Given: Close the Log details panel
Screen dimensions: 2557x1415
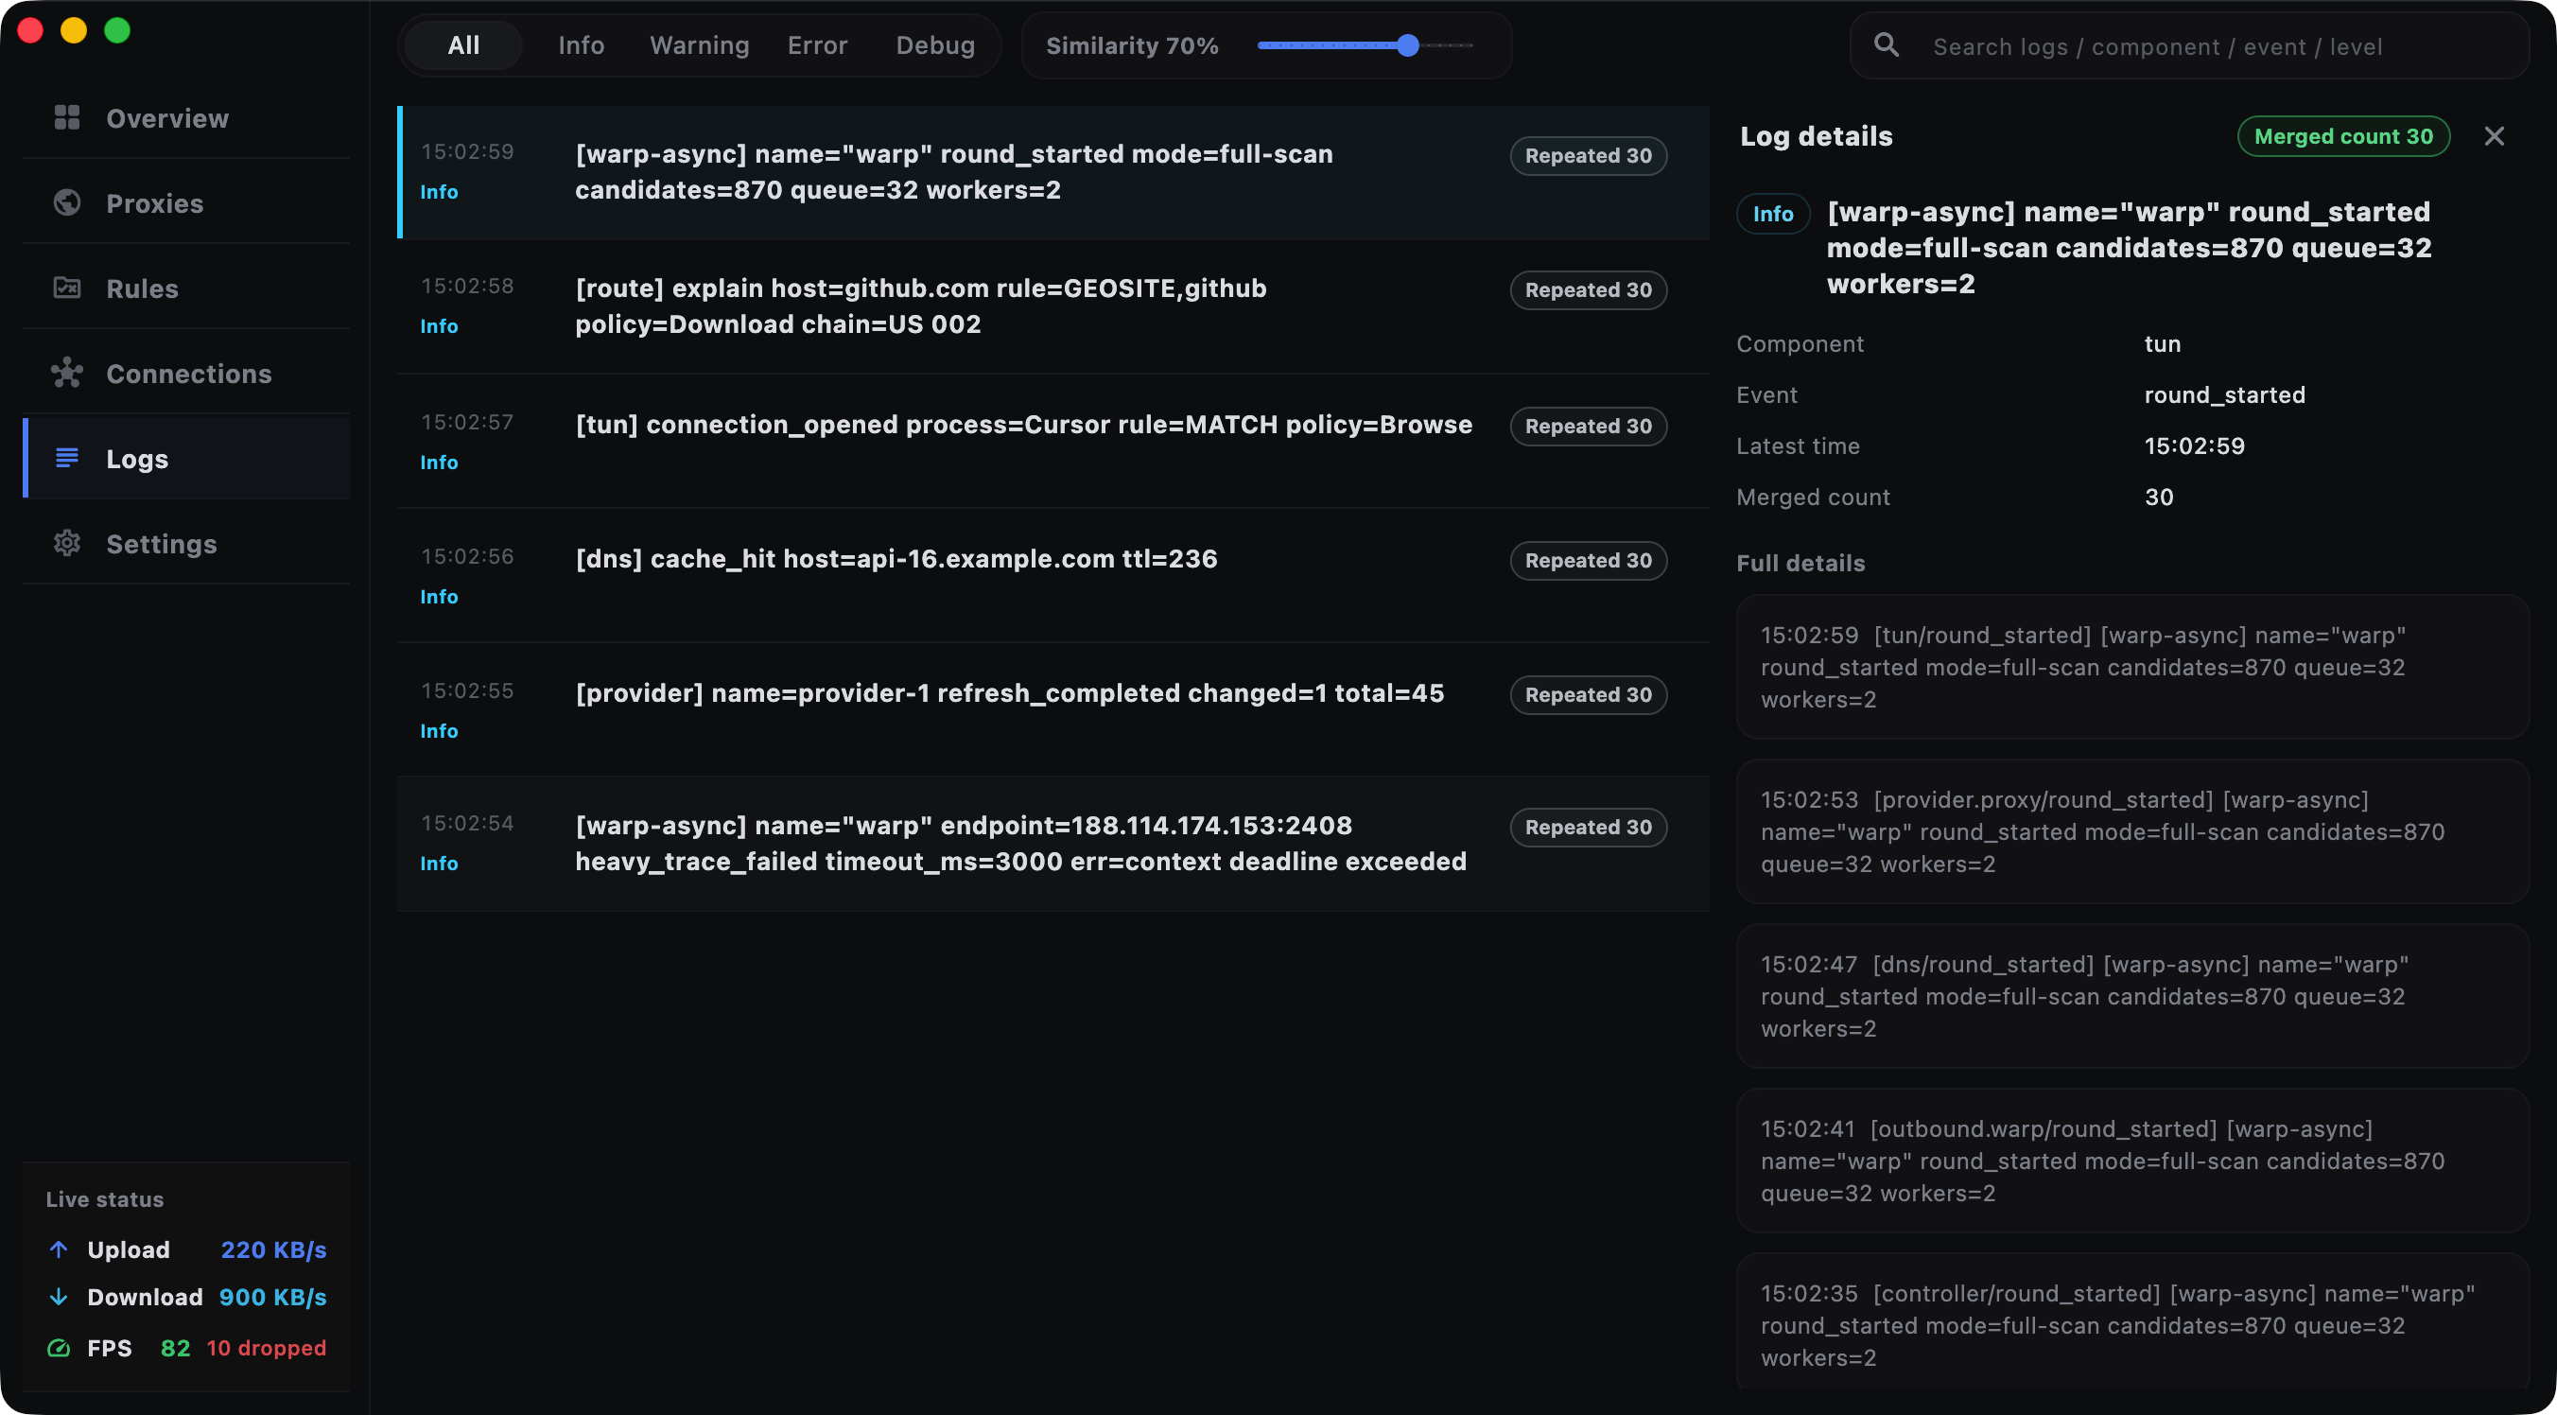Looking at the screenshot, I should (2495, 136).
